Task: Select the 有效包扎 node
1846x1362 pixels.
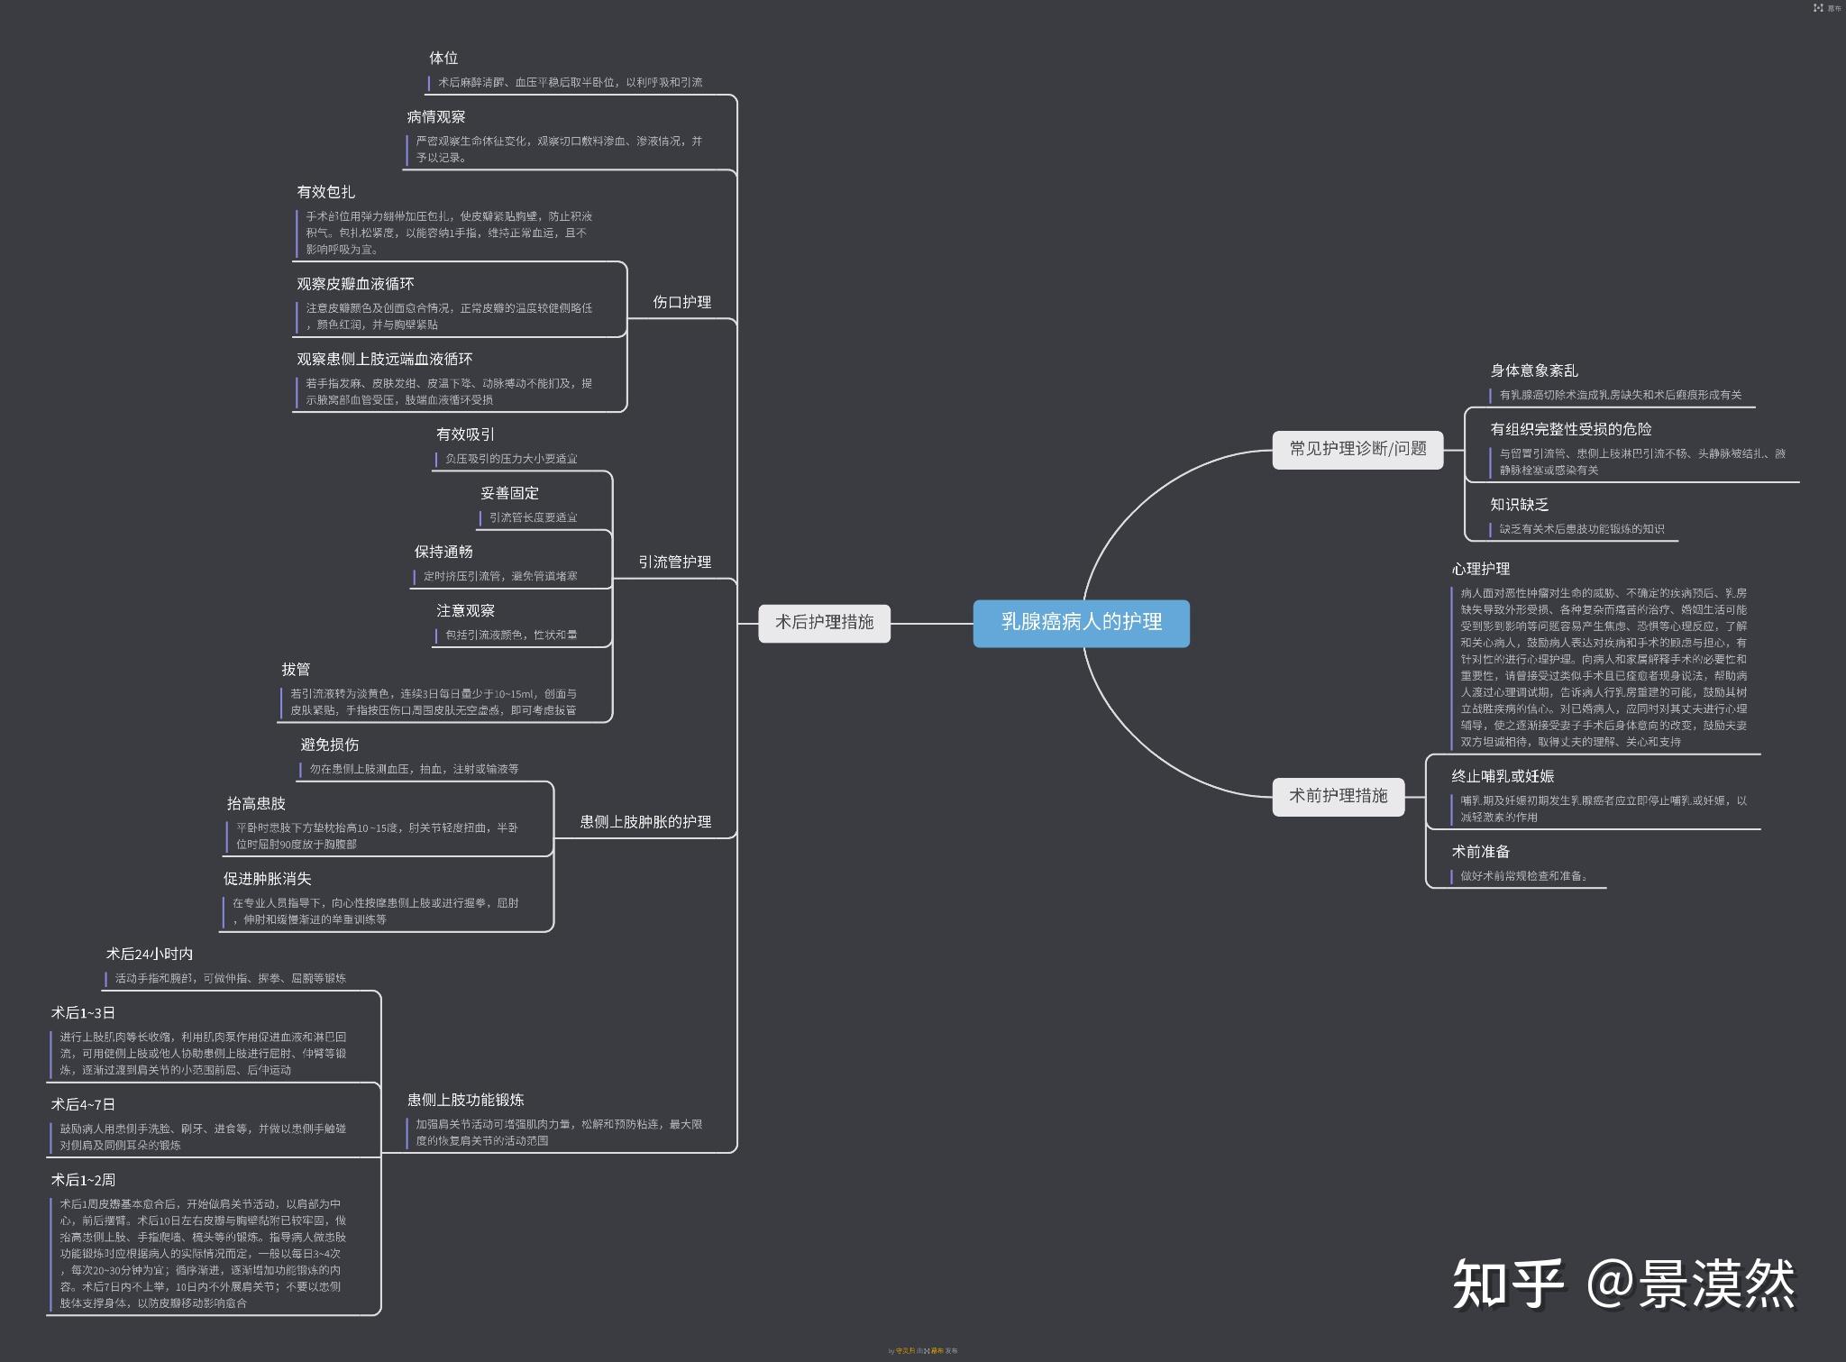Action: click(325, 192)
